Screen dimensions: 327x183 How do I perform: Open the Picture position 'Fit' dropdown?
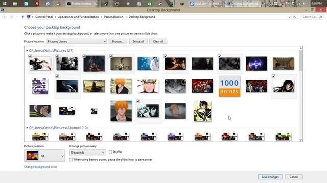point(44,156)
